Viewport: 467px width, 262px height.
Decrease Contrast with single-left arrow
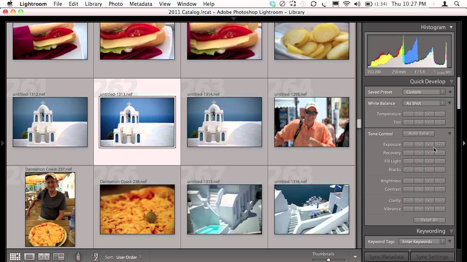pyautogui.click(x=418, y=189)
